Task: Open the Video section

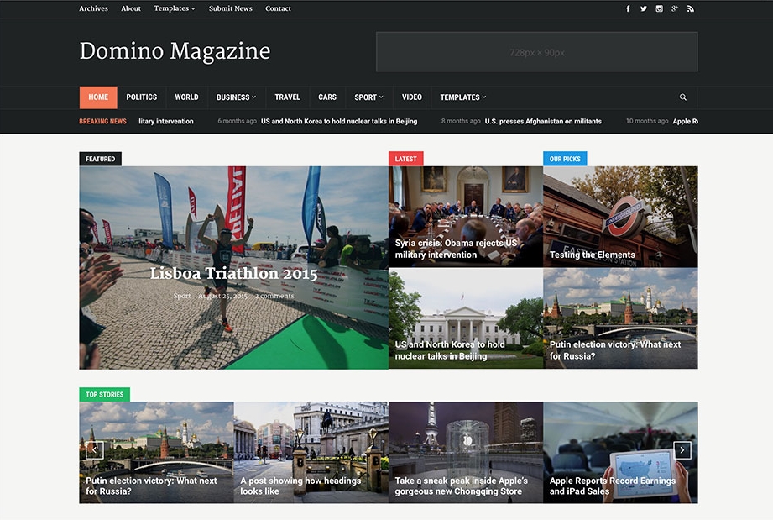Action: (x=411, y=97)
